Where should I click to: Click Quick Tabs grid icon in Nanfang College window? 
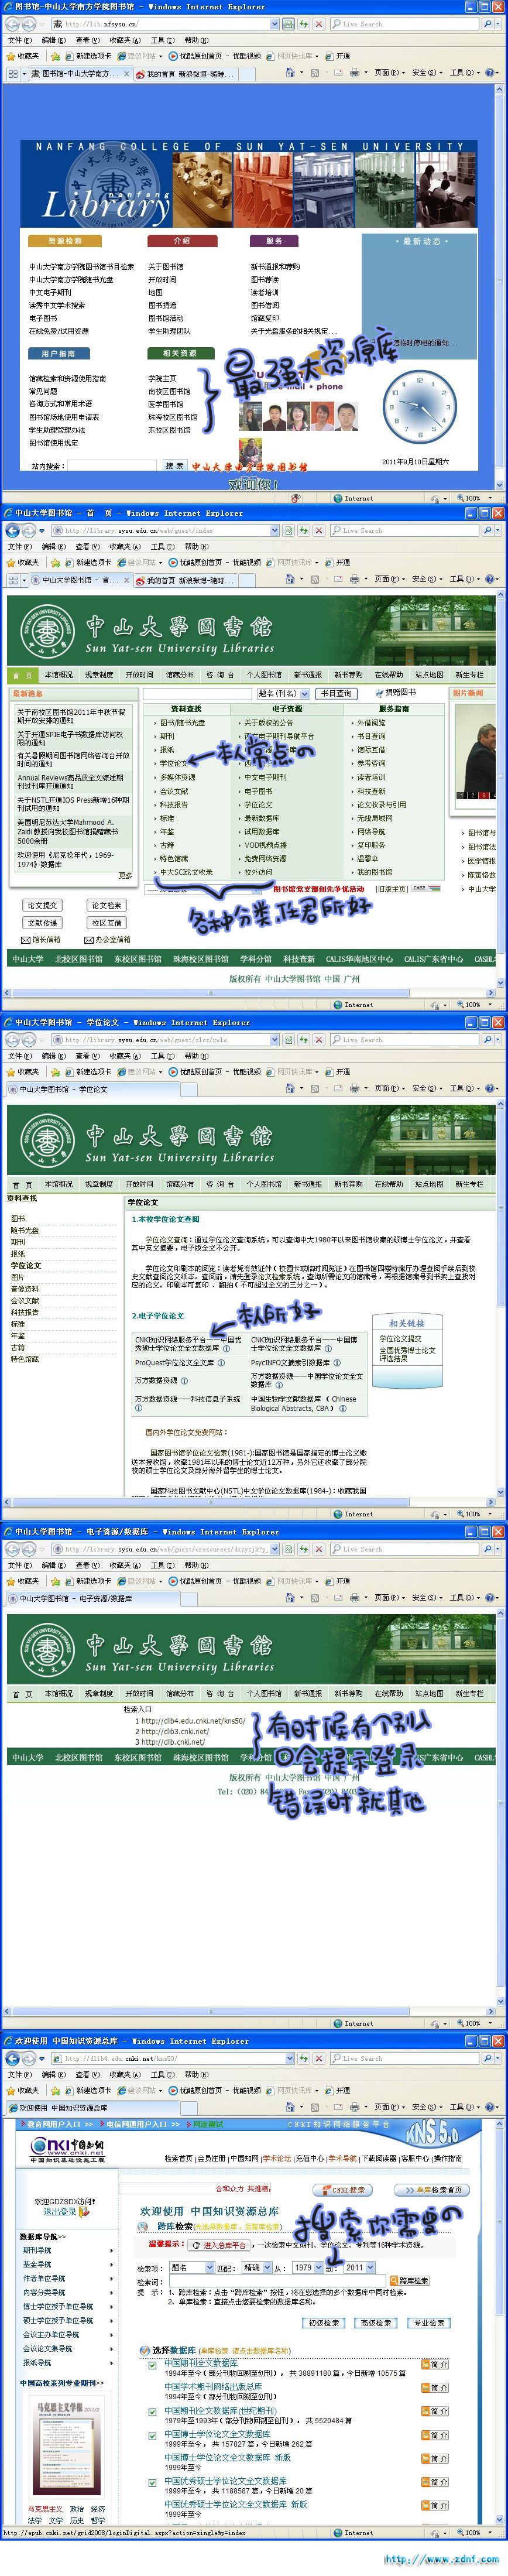click(13, 73)
